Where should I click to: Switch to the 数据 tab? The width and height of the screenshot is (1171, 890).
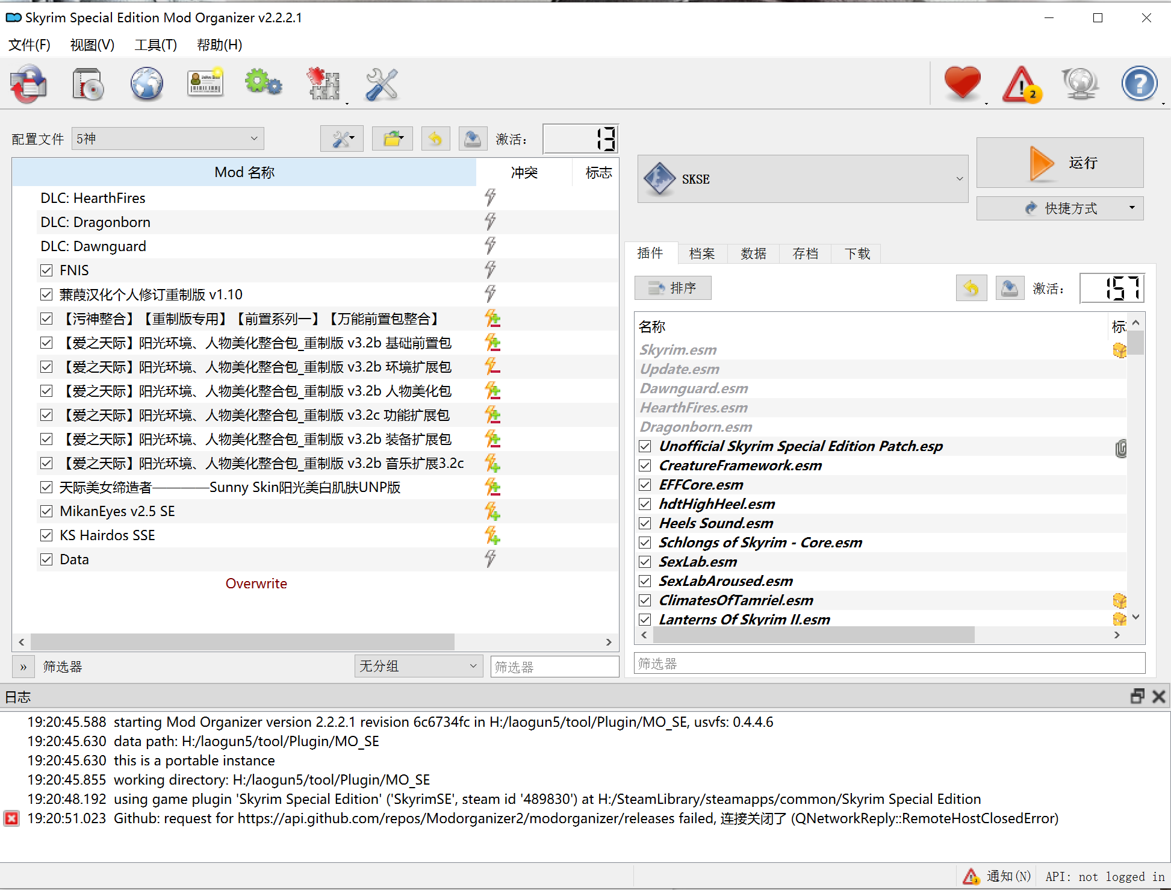click(x=753, y=254)
